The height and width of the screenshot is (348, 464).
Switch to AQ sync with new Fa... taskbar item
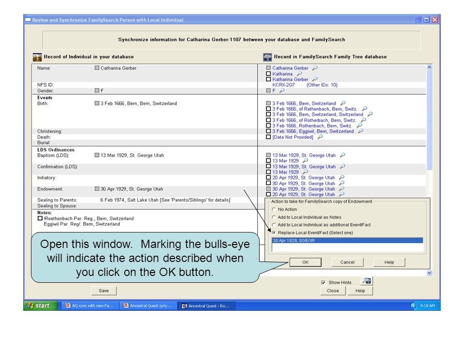[90, 305]
